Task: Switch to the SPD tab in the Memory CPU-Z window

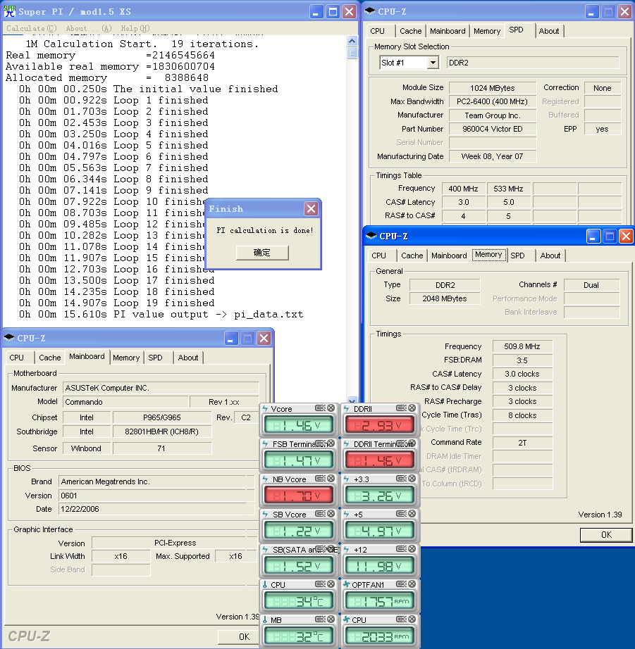Action: coord(517,256)
